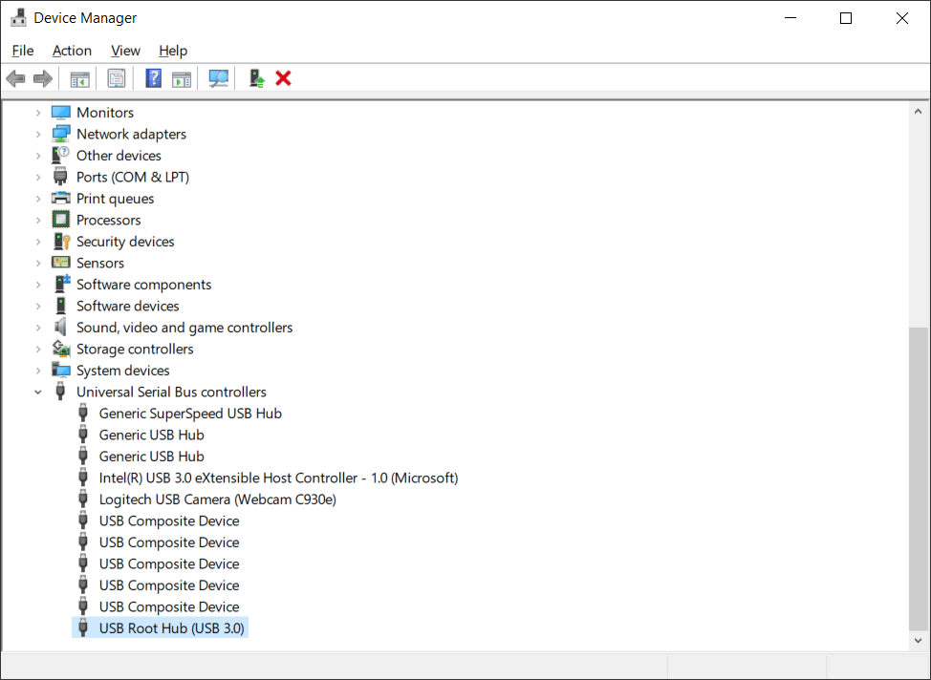Click the red X Uninstall device icon
This screenshot has height=680, width=931.
point(283,78)
